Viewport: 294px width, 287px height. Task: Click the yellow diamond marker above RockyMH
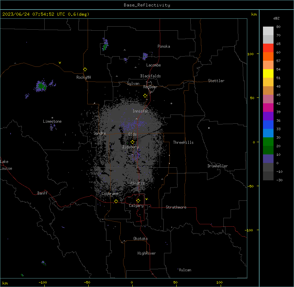(x=85, y=70)
